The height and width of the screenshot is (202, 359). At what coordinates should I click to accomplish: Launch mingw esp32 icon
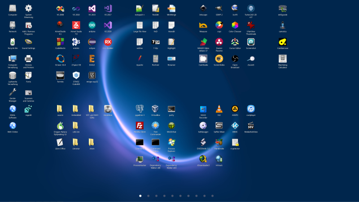coord(92,75)
